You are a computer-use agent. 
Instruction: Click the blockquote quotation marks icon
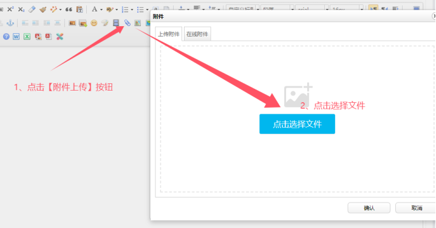point(69,10)
